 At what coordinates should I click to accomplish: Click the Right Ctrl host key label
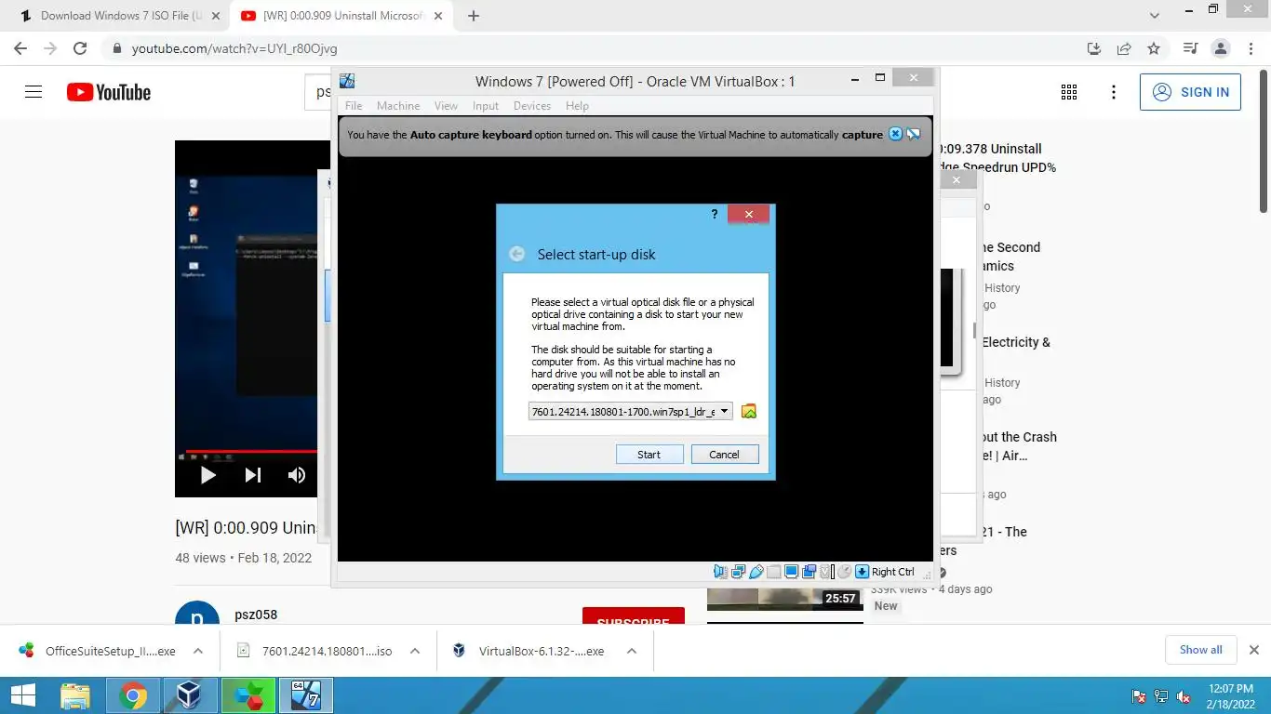(x=893, y=572)
